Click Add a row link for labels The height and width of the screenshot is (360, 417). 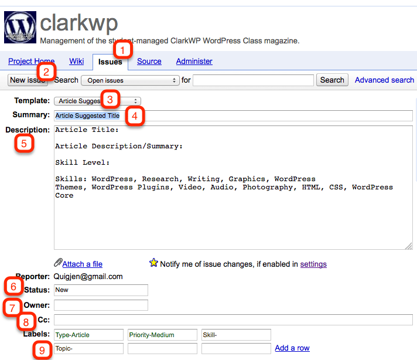pos(292,348)
